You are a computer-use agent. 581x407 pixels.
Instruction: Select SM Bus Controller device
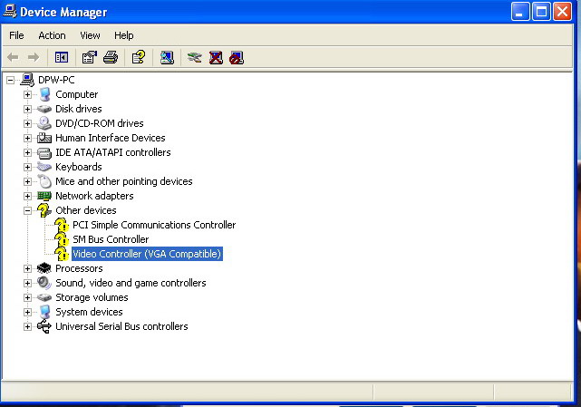coord(110,239)
